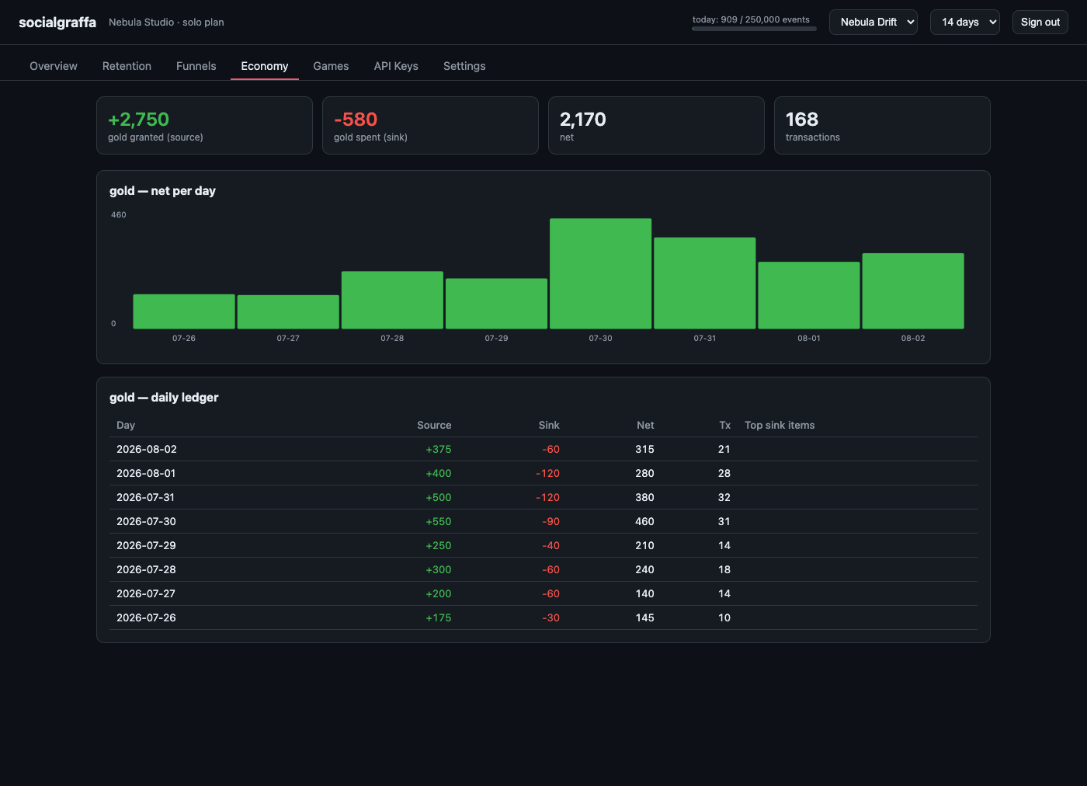Click the 315 net value
The image size is (1087, 786).
[644, 449]
